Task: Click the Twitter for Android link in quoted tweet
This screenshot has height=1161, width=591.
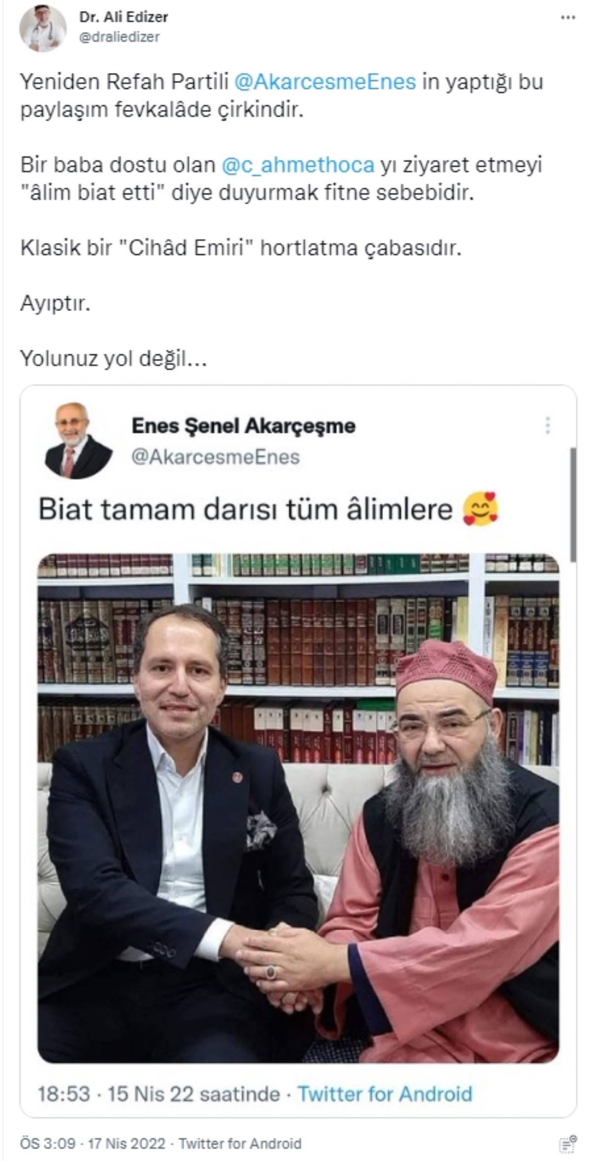Action: coord(385,1093)
